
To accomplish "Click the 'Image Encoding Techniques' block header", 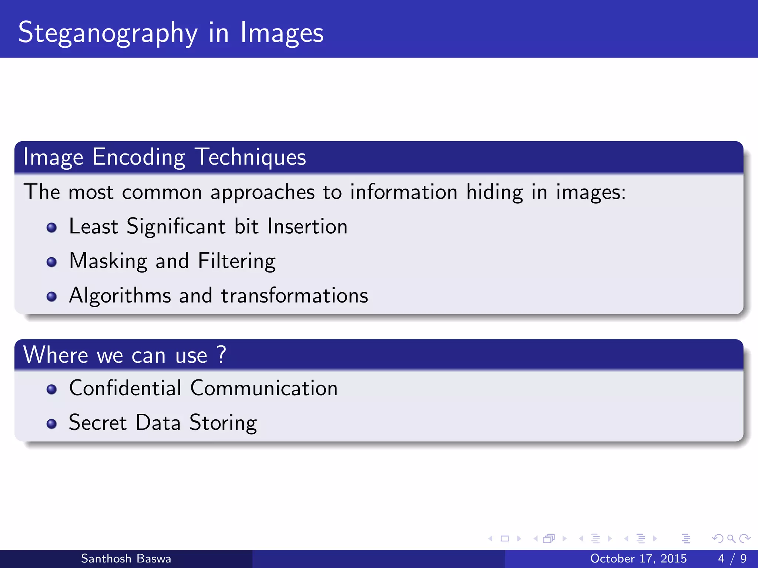I will pos(165,157).
